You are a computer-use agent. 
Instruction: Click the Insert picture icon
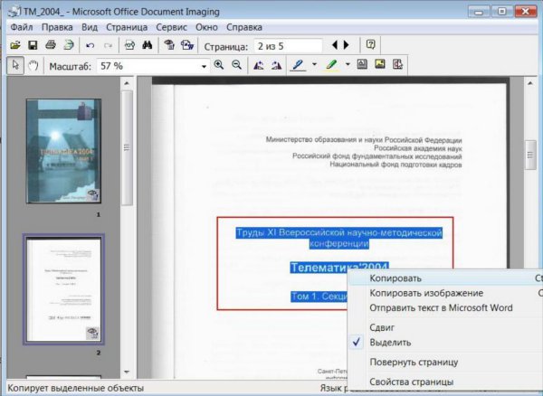point(380,64)
